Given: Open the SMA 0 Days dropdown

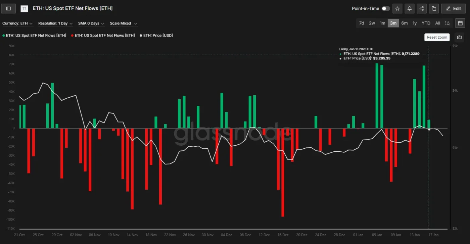Looking at the screenshot, I should [91, 23].
